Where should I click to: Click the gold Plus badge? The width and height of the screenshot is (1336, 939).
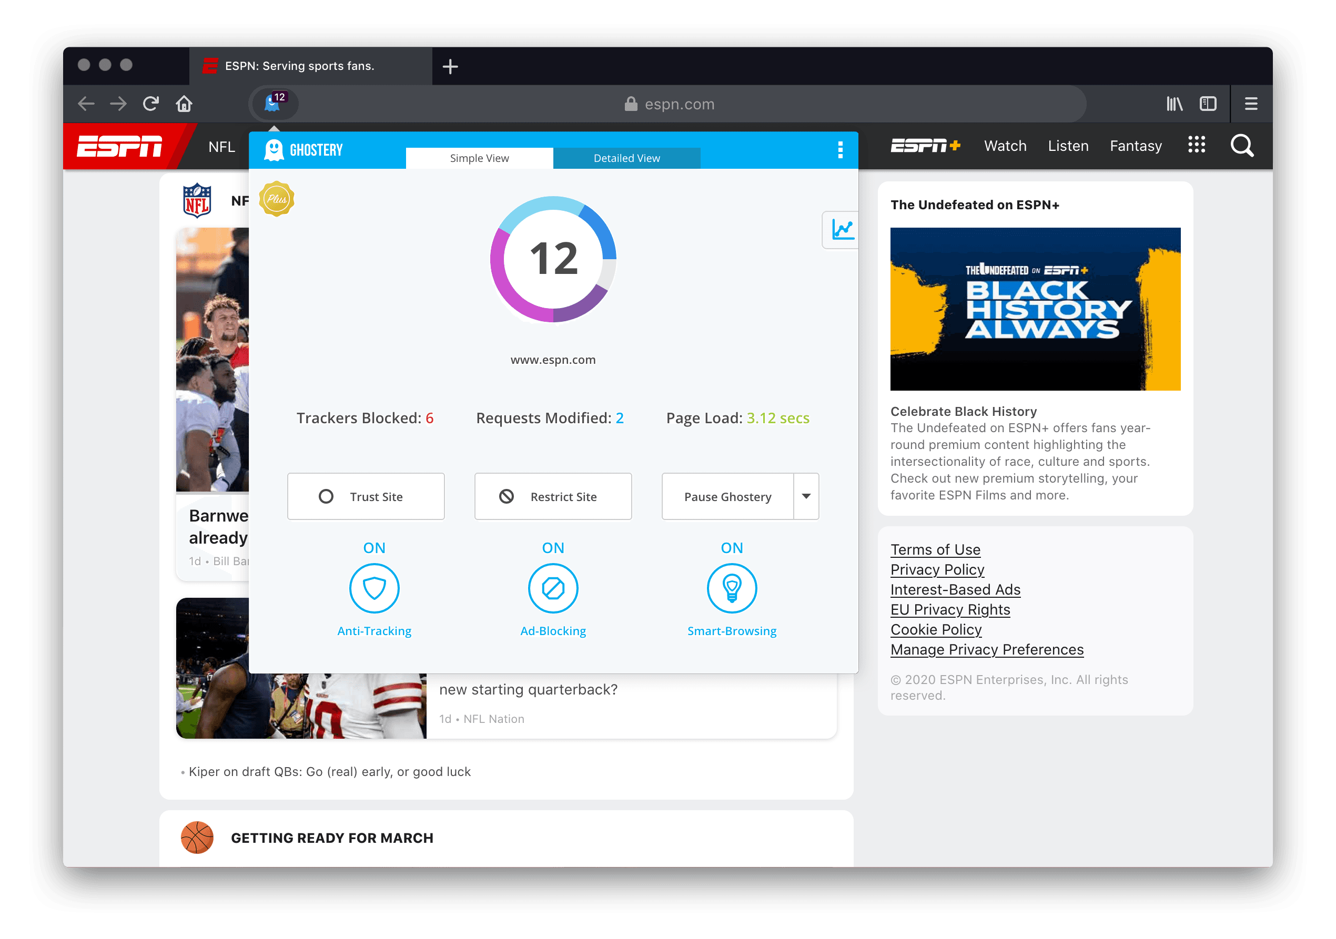click(276, 199)
